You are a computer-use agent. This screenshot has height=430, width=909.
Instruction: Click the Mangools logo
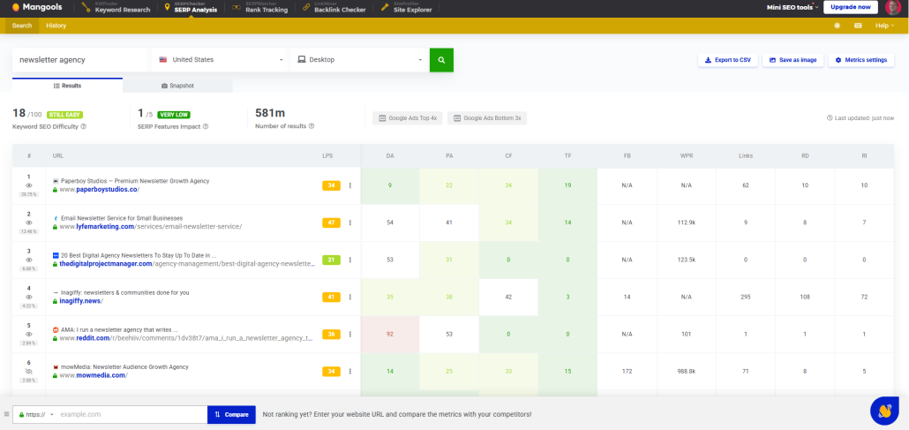(37, 8)
